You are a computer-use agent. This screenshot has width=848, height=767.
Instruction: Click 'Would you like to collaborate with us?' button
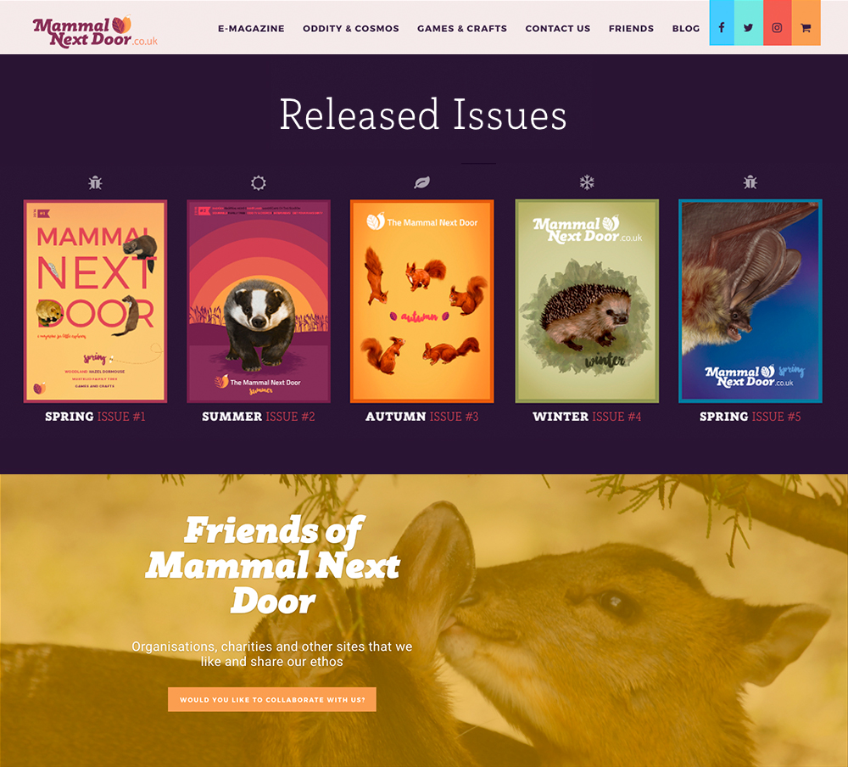coord(272,699)
